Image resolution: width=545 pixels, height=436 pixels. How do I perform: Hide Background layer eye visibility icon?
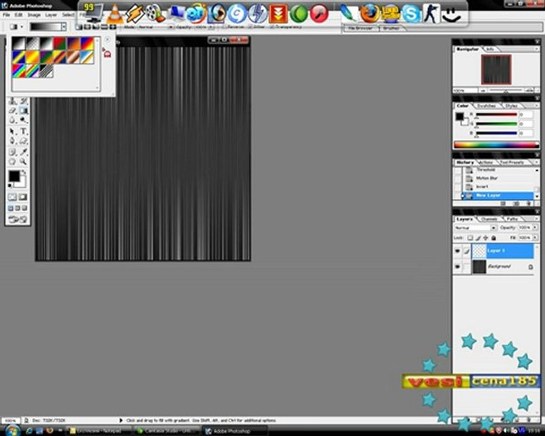click(x=457, y=266)
